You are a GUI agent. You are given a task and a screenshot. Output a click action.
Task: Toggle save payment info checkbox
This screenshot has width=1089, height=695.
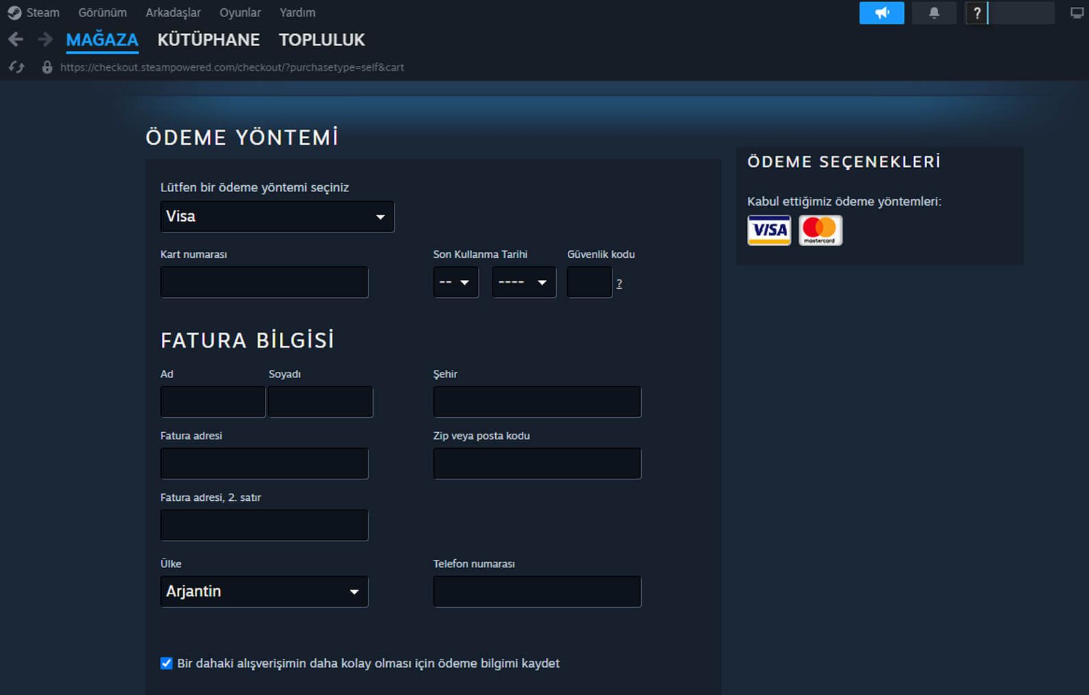(x=167, y=663)
